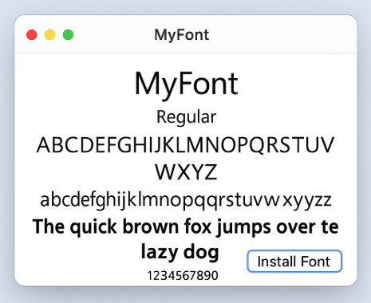This screenshot has width=371, height=303.
Task: Click the ABCDEFGHIJKLMNOPQRSTUV uppercase sample line
Action: coord(185,145)
